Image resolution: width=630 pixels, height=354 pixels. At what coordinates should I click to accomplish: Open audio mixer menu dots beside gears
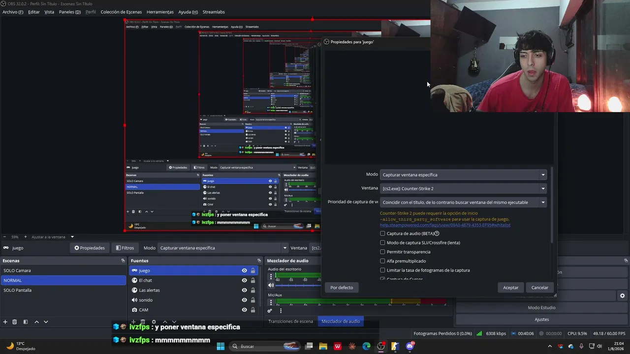(x=281, y=311)
